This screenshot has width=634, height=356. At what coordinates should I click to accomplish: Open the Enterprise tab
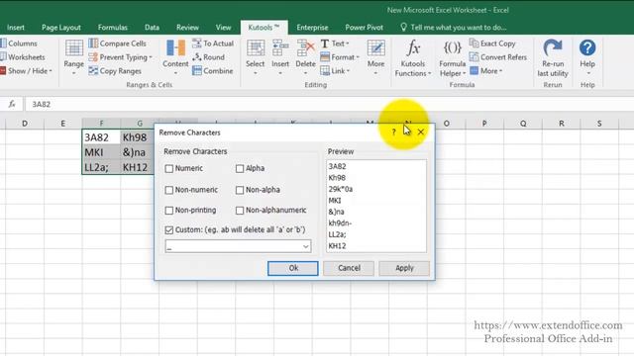pos(312,28)
